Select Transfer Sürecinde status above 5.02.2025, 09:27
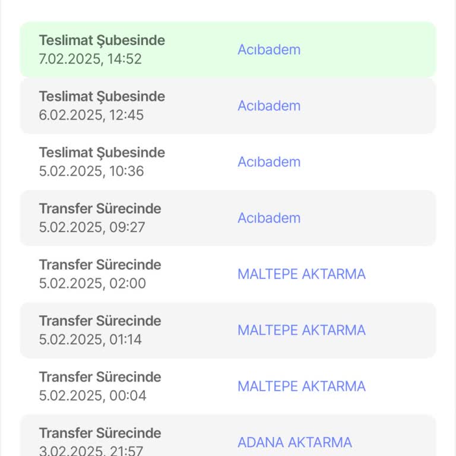The width and height of the screenshot is (456, 456). pos(100,208)
